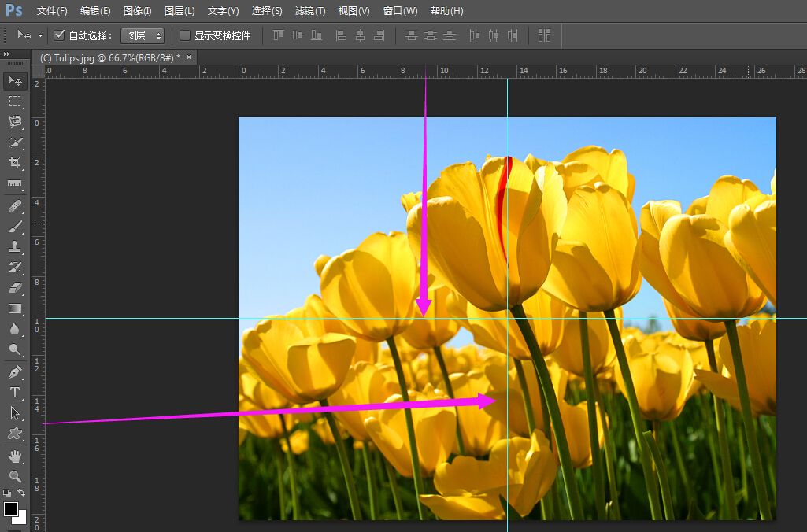Select the Blur droplet tool
The image size is (807, 532).
point(15,329)
